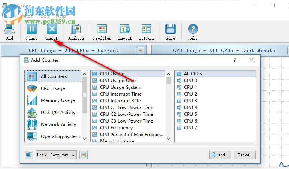Pause monitoring with the Pause button
The width and height of the screenshot is (289, 169).
click(32, 29)
